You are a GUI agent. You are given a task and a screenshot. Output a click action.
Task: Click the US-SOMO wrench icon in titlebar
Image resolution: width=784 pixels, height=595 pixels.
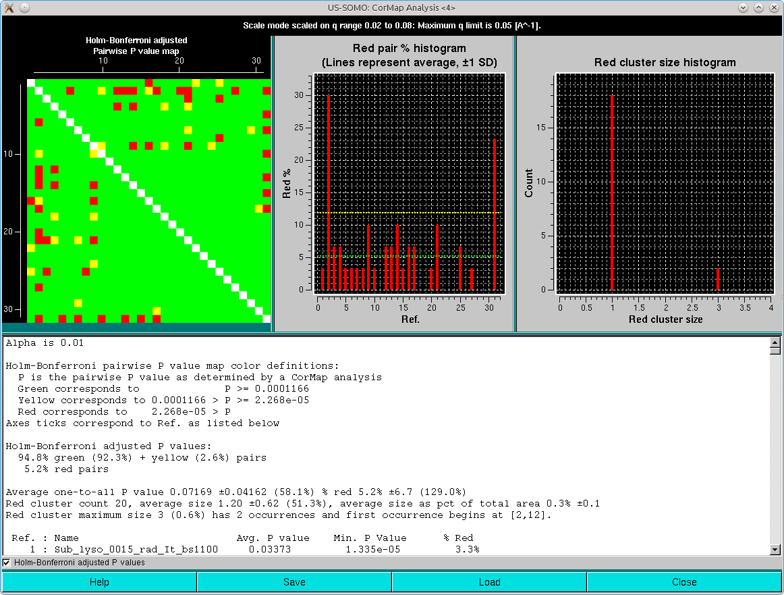[x=9, y=7]
